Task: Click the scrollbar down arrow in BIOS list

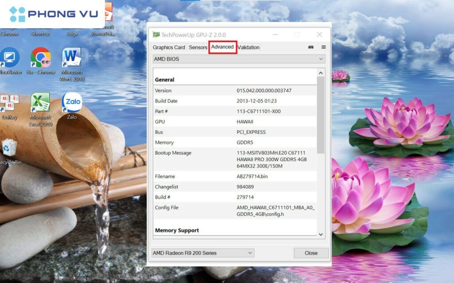Action: pyautogui.click(x=321, y=235)
